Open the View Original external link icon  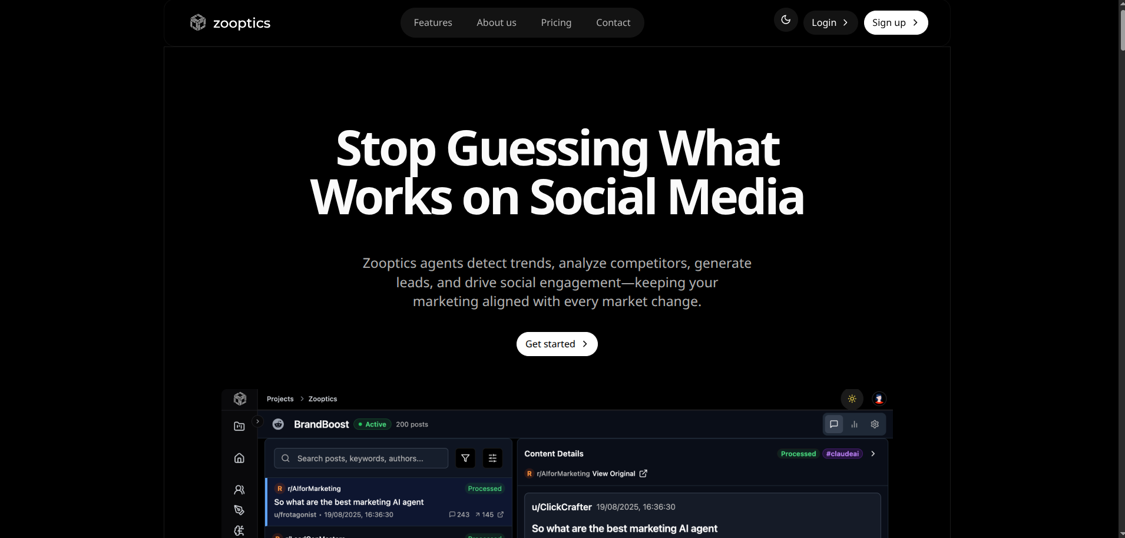[643, 473]
